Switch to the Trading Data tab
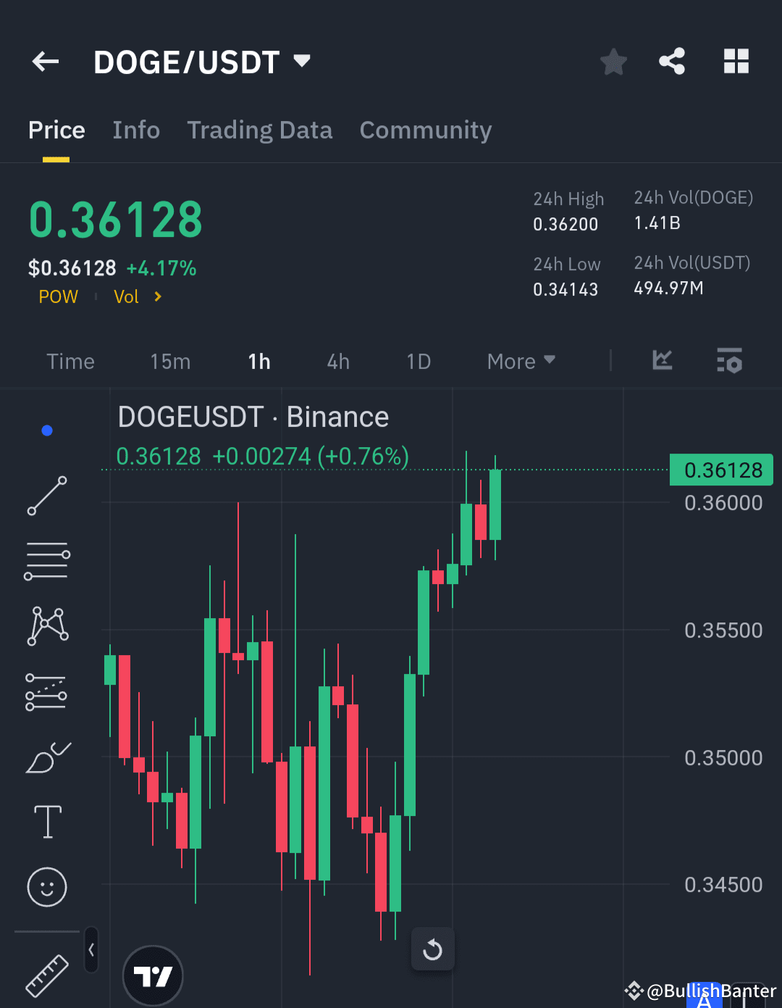 pos(259,130)
